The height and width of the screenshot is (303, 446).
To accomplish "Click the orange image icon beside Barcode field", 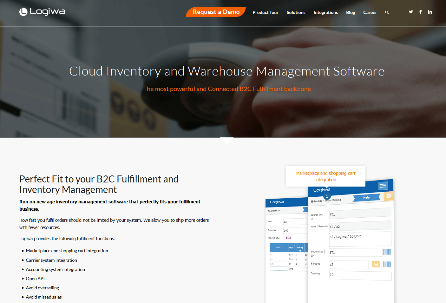I will 376,264.
